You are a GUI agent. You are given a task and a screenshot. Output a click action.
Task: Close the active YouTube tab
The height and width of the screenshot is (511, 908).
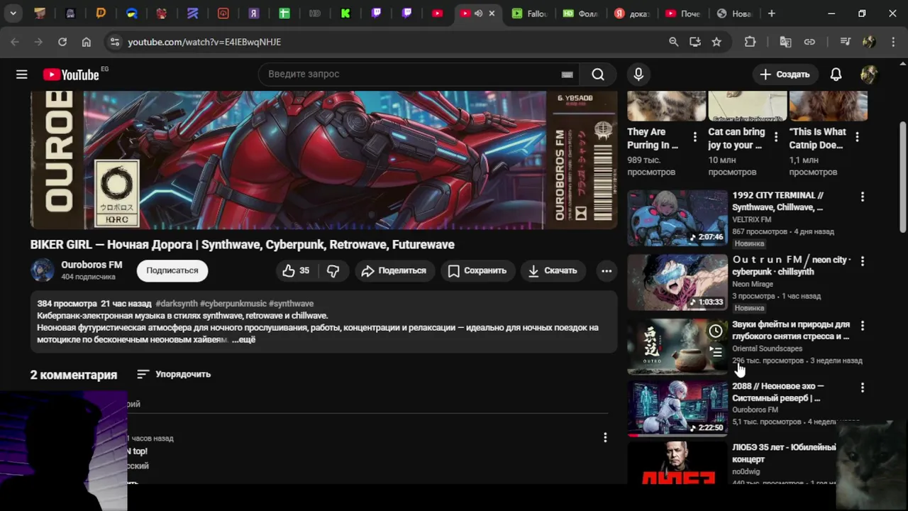coord(492,13)
